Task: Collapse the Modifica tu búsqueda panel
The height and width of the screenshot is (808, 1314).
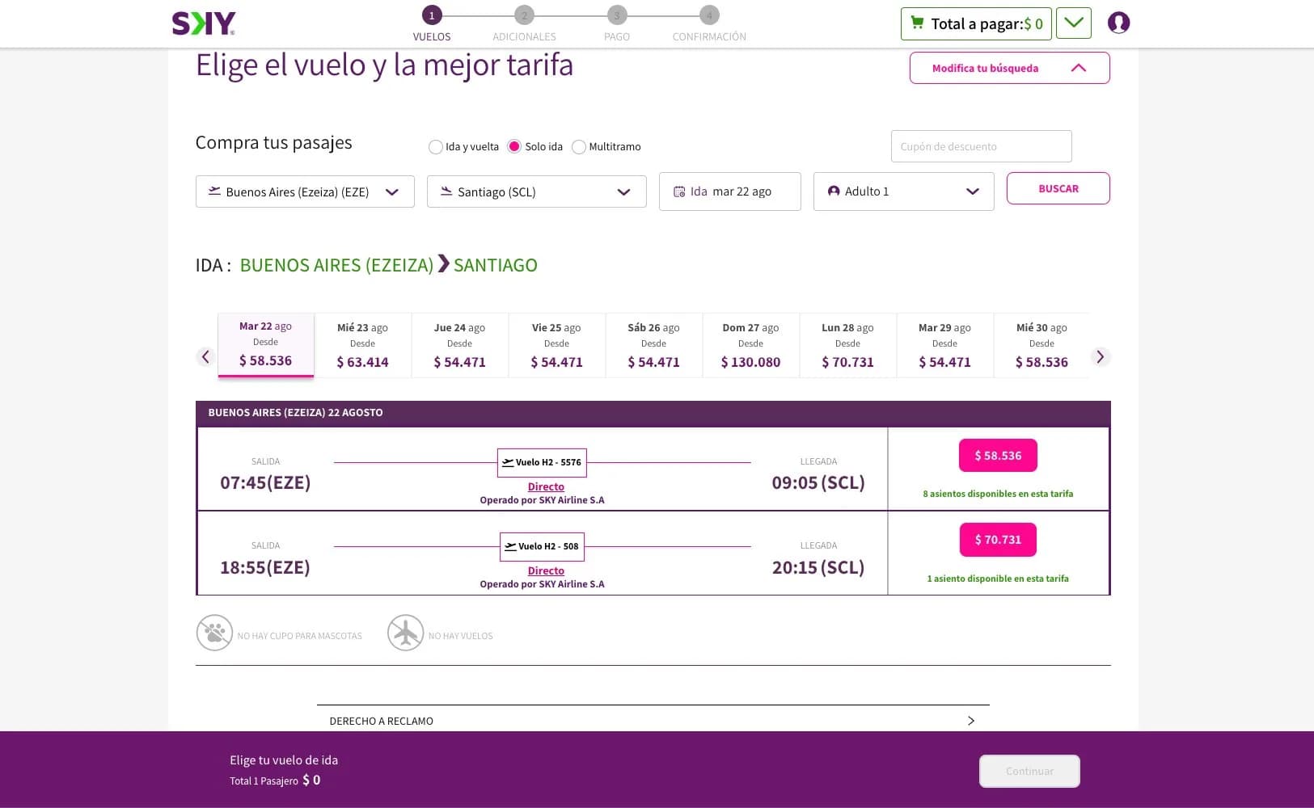Action: coord(1009,68)
